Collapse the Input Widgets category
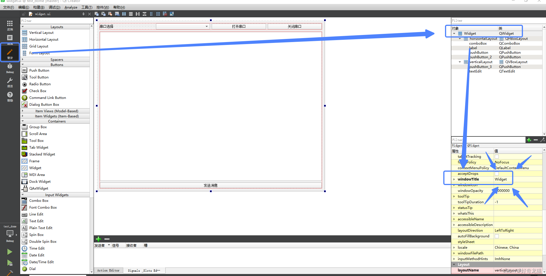 click(22, 195)
